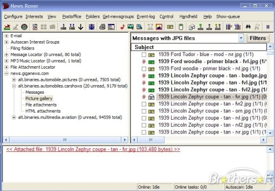Click the green monitor search icon
275x191 pixels.
(130, 27)
